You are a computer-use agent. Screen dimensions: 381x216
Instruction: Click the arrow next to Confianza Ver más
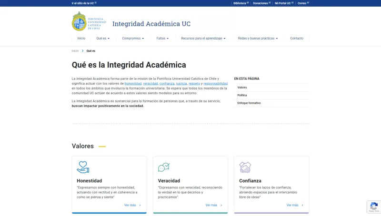(x=302, y=206)
